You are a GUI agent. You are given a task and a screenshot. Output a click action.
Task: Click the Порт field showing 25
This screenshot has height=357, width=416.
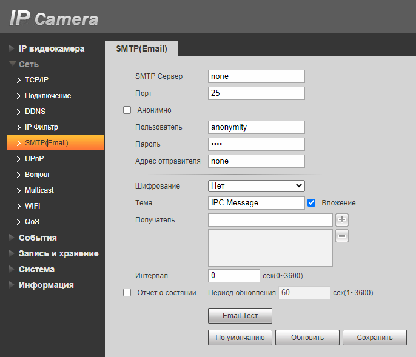tap(257, 93)
